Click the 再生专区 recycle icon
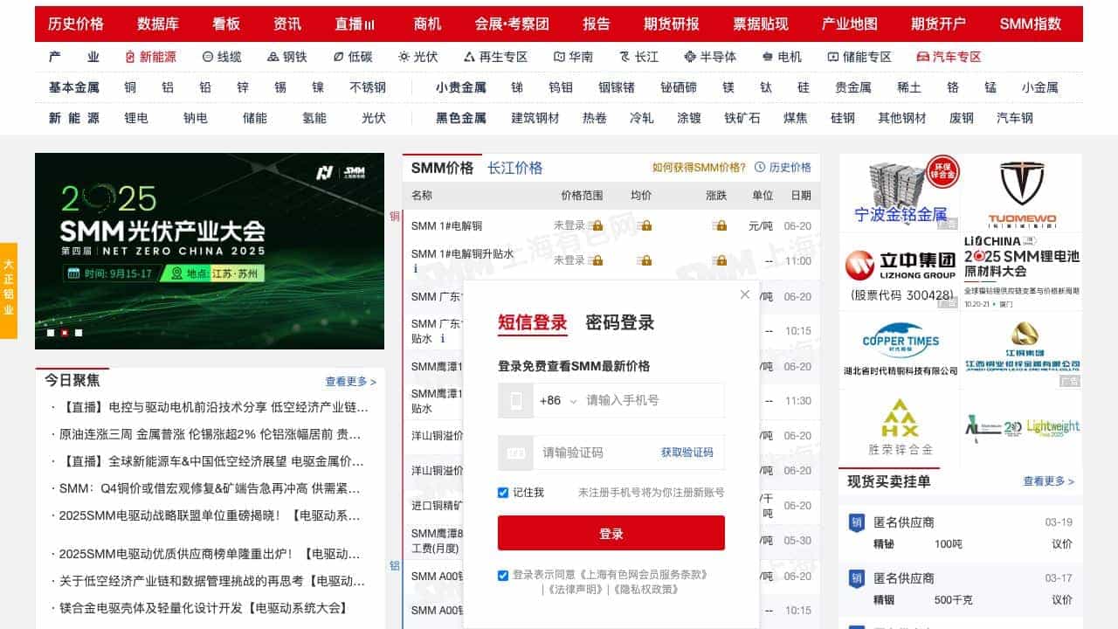 tap(469, 57)
